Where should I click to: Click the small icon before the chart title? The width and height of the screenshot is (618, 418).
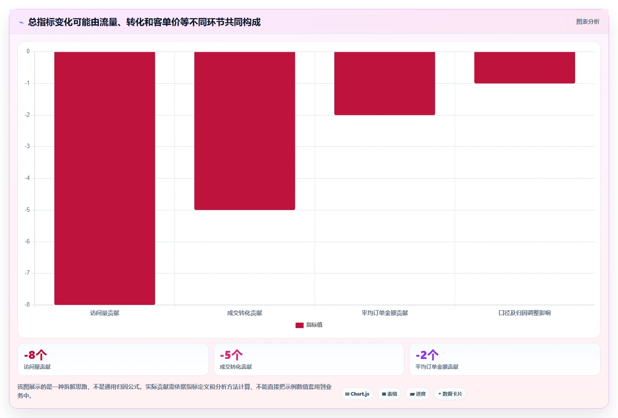coord(21,22)
